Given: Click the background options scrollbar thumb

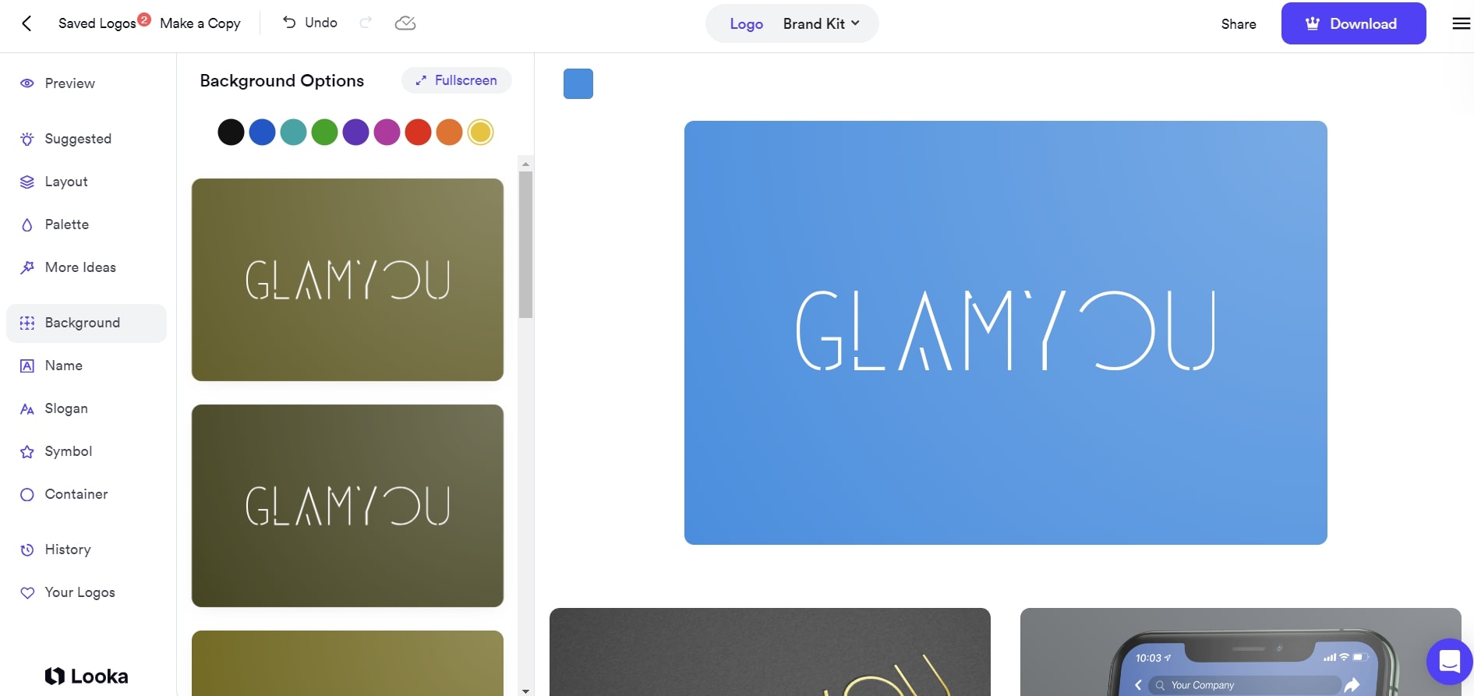Looking at the screenshot, I should pyautogui.click(x=525, y=245).
